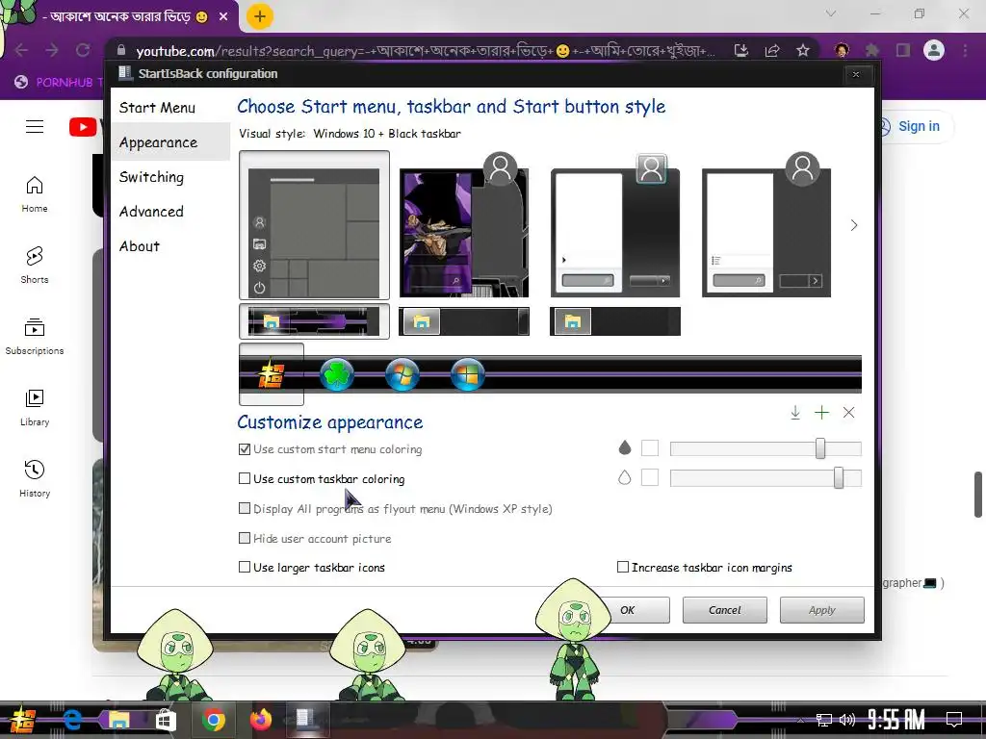Go to YouTube Home in sidebar
Viewport: 986px width, 739px height.
[35, 194]
